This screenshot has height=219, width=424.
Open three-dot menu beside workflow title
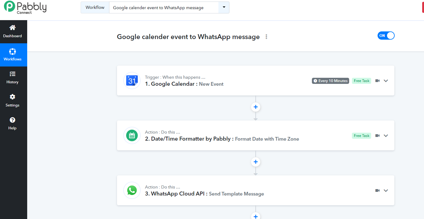click(266, 37)
